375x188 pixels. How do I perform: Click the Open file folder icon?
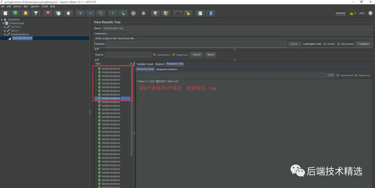(26, 14)
